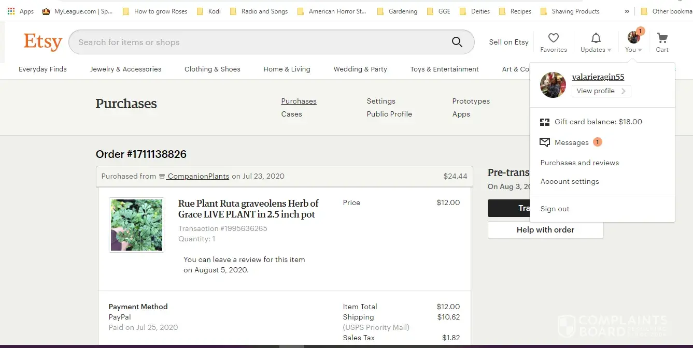Collapse the You account dropdown
The width and height of the screenshot is (693, 348).
pyautogui.click(x=633, y=42)
